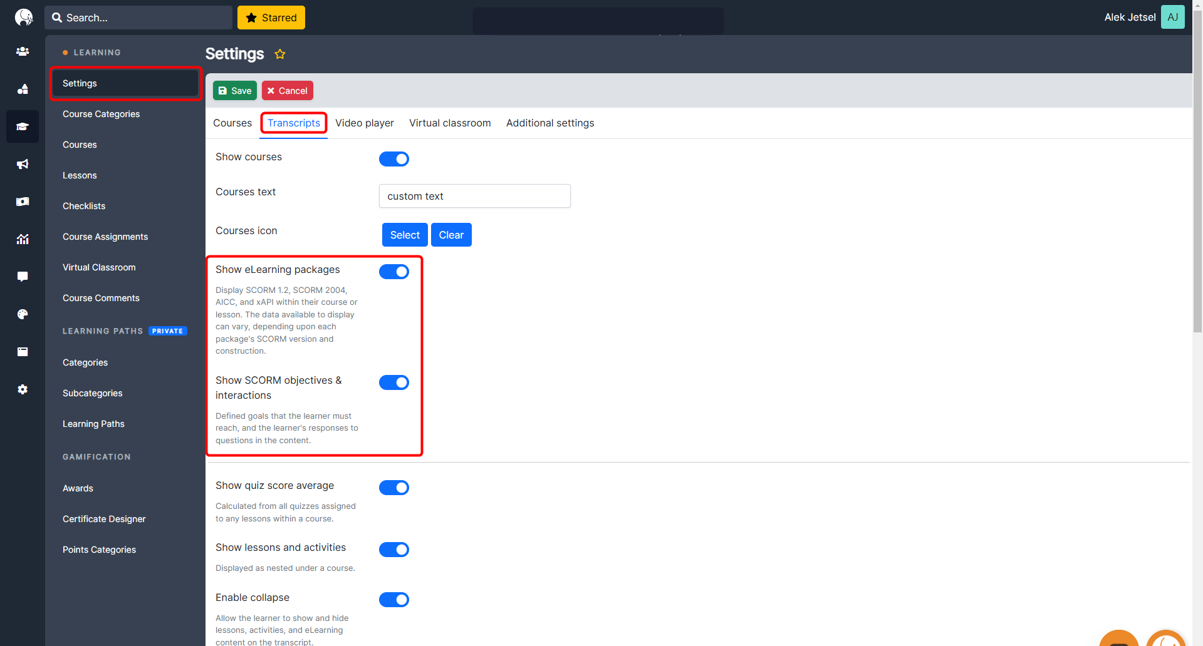Click the shapes icon in sidebar
Image resolution: width=1203 pixels, height=646 pixels.
pyautogui.click(x=23, y=89)
